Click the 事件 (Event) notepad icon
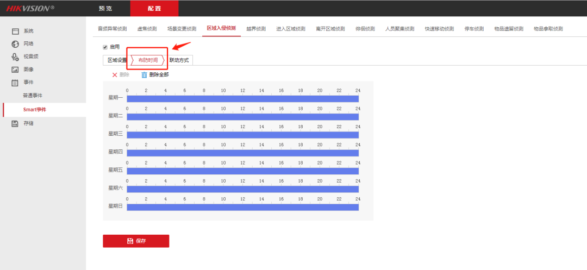The width and height of the screenshot is (587, 270). [16, 83]
